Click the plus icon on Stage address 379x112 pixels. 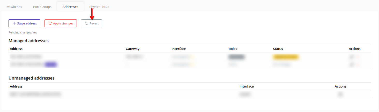(14, 23)
